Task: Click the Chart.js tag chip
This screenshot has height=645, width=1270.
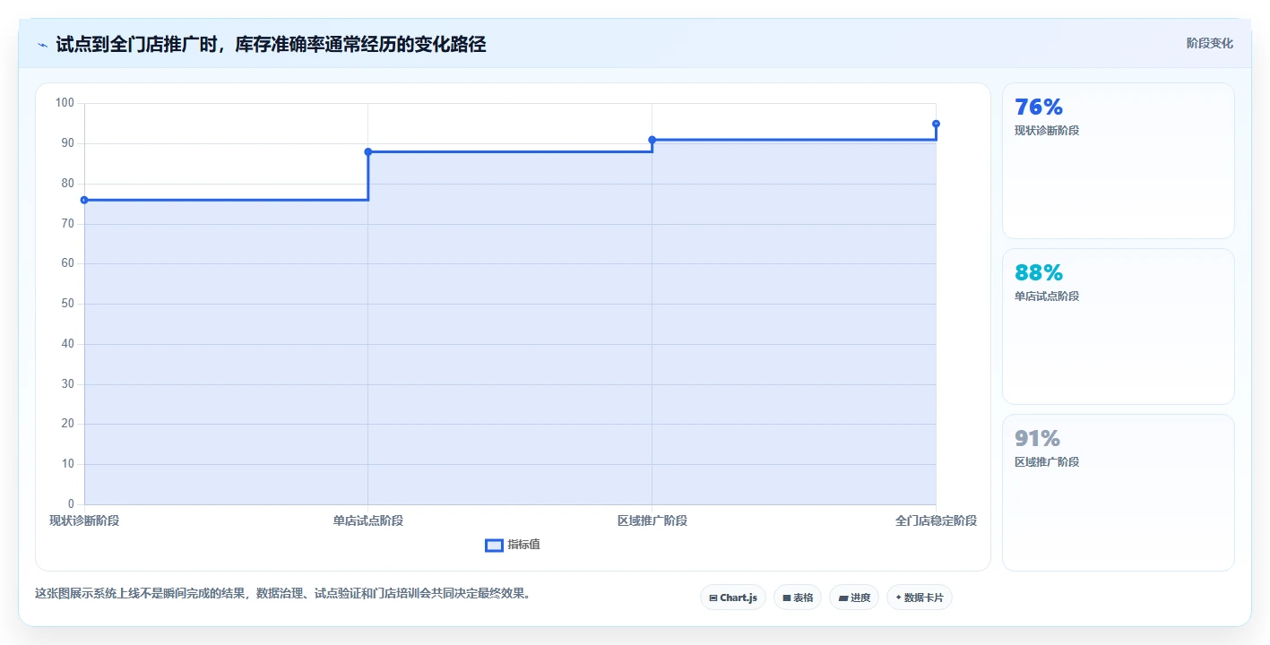Action: (x=733, y=598)
